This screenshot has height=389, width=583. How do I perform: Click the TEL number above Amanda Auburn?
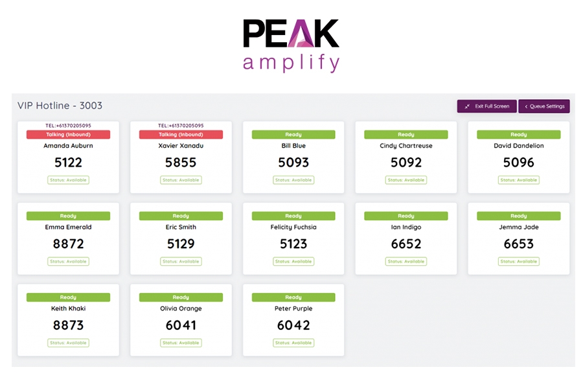coord(69,125)
